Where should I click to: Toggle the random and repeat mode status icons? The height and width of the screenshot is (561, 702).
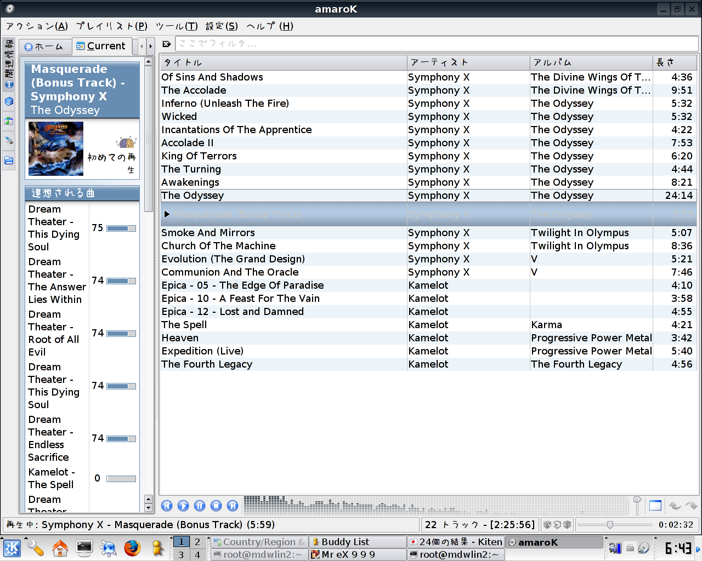pos(557,525)
